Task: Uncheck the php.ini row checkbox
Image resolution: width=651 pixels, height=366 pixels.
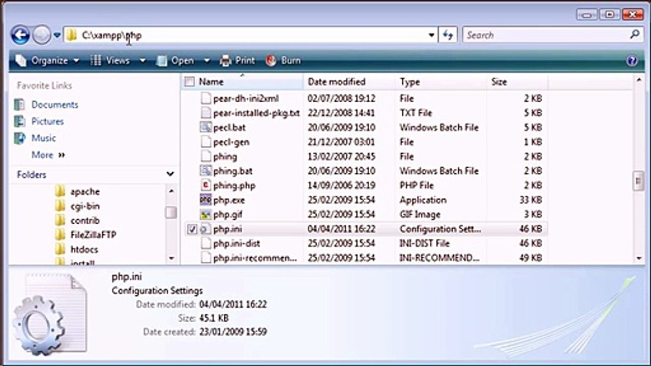Action: coord(192,229)
